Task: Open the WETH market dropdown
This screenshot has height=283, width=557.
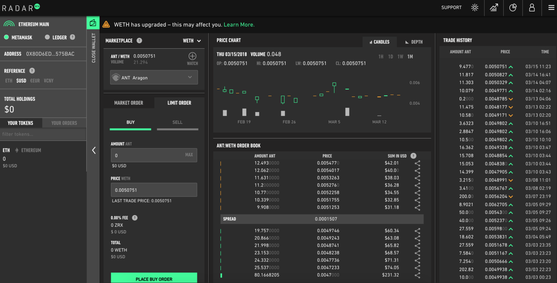Action: pos(192,40)
